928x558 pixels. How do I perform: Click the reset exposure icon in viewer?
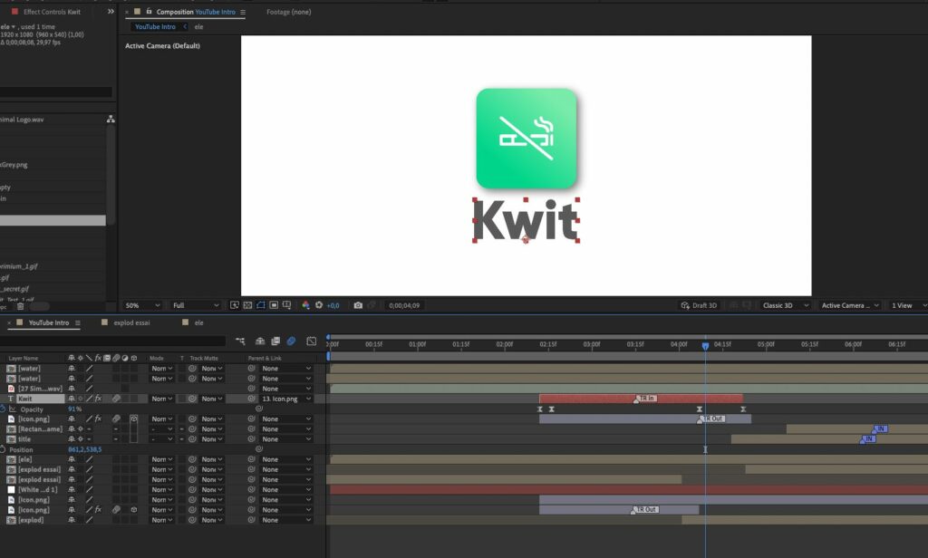click(318, 306)
